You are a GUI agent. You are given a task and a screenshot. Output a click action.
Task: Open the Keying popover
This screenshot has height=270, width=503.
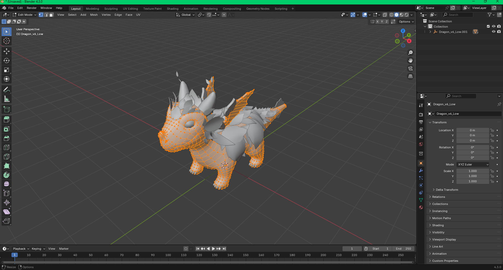[38, 249]
